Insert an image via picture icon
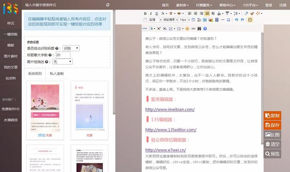The width and height of the screenshot is (290, 172). point(211,20)
